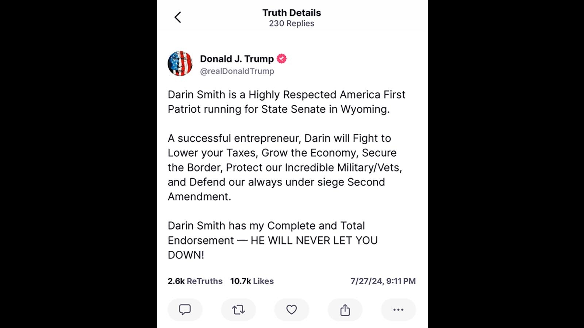View the 2.6k ReTruths list
This screenshot has height=328, width=584.
coord(195,281)
